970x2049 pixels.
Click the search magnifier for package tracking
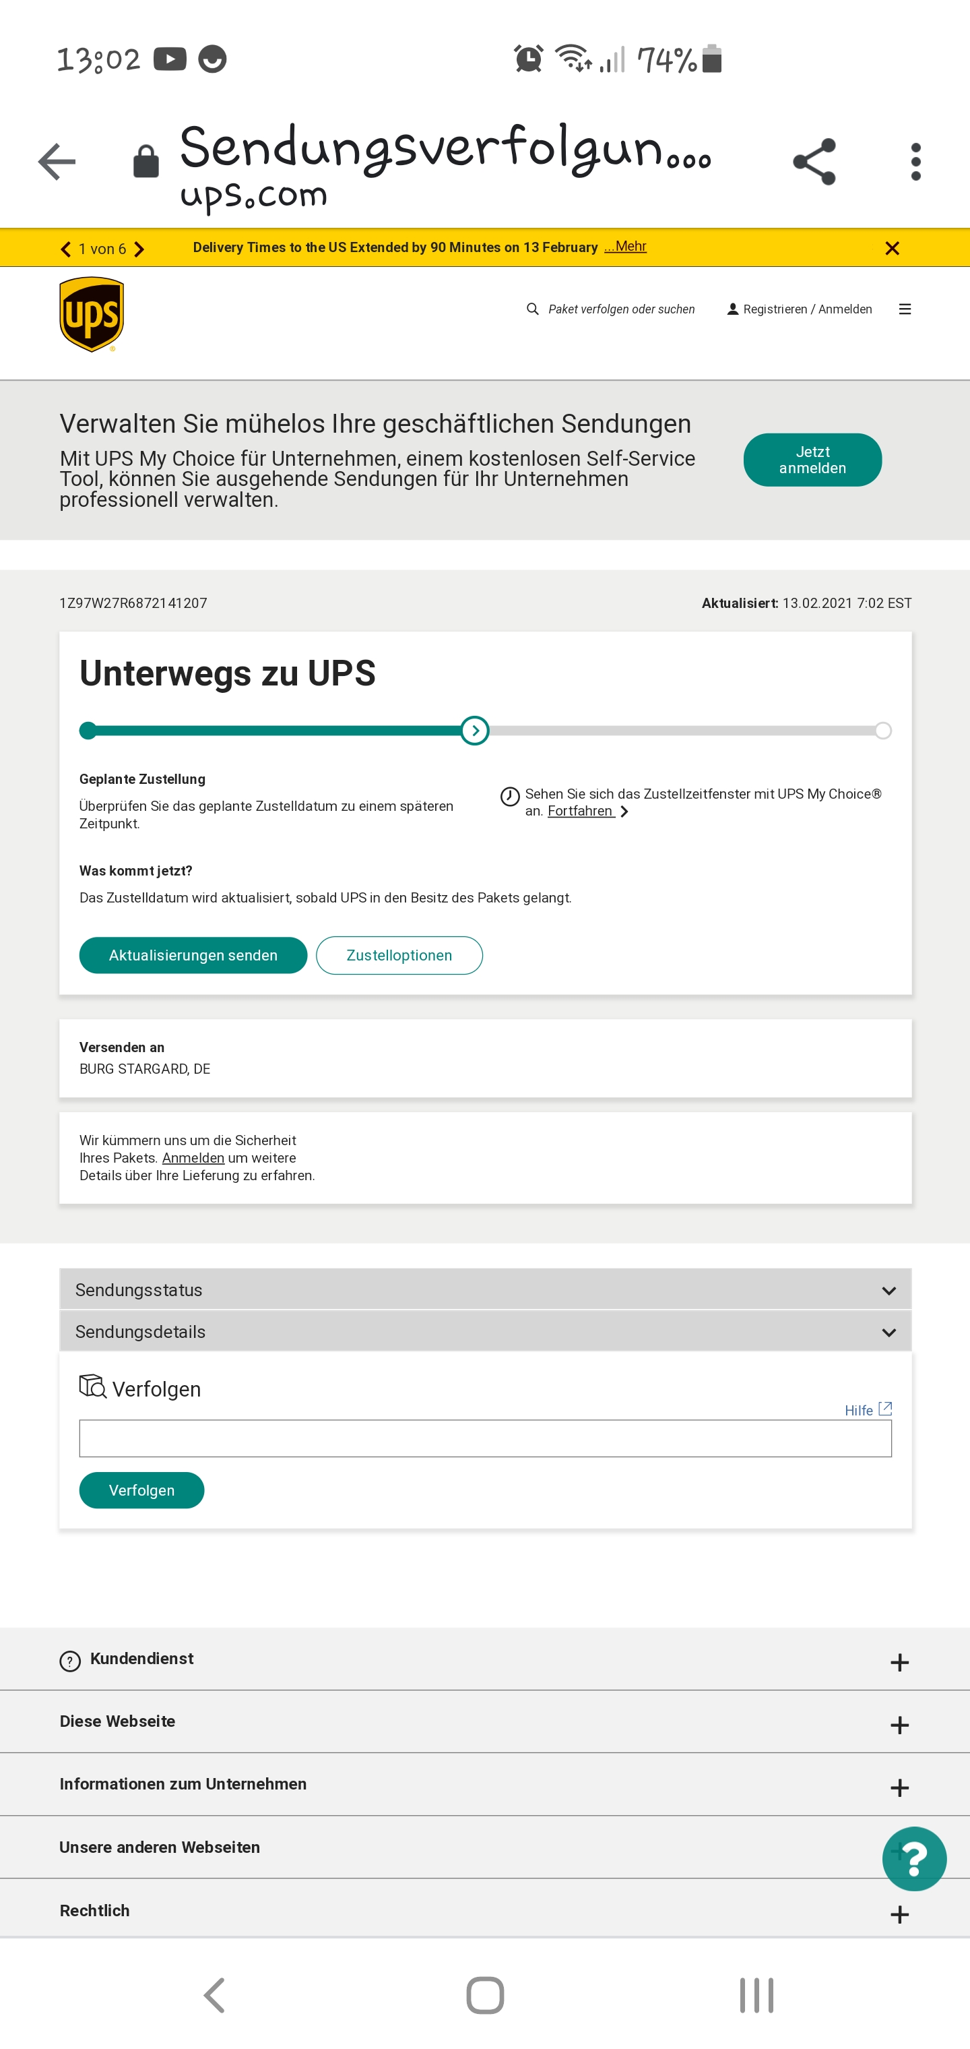[533, 309]
